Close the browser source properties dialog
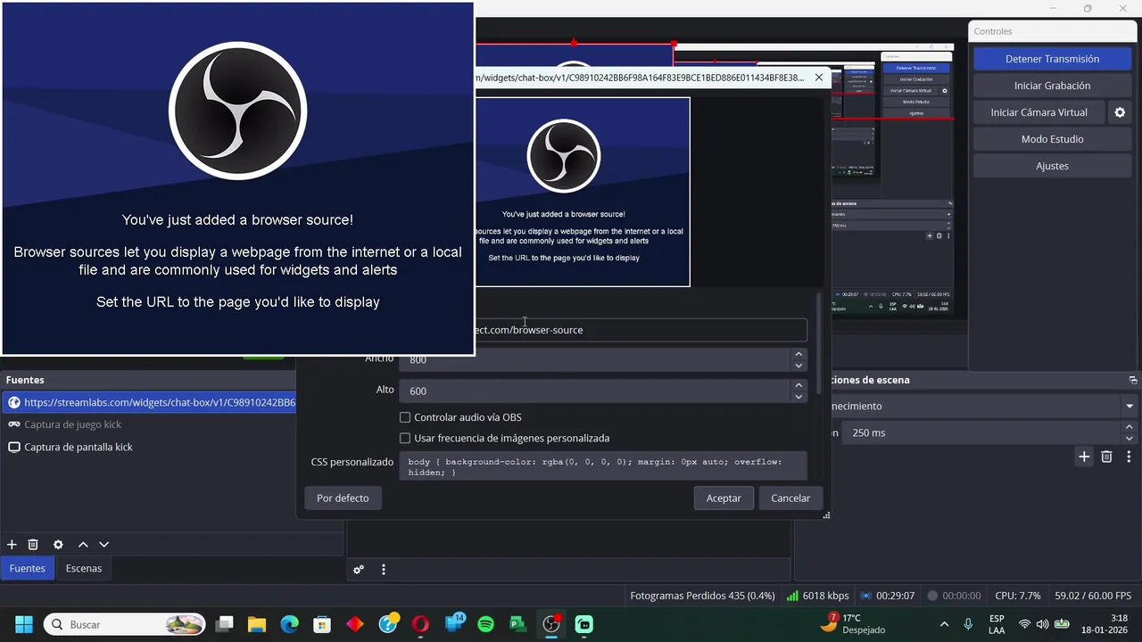This screenshot has height=642, width=1142. tap(820, 78)
